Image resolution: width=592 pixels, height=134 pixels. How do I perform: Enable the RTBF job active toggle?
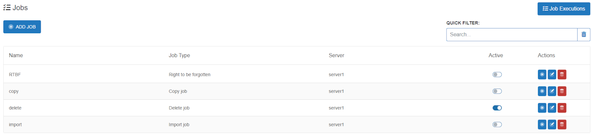(x=497, y=75)
